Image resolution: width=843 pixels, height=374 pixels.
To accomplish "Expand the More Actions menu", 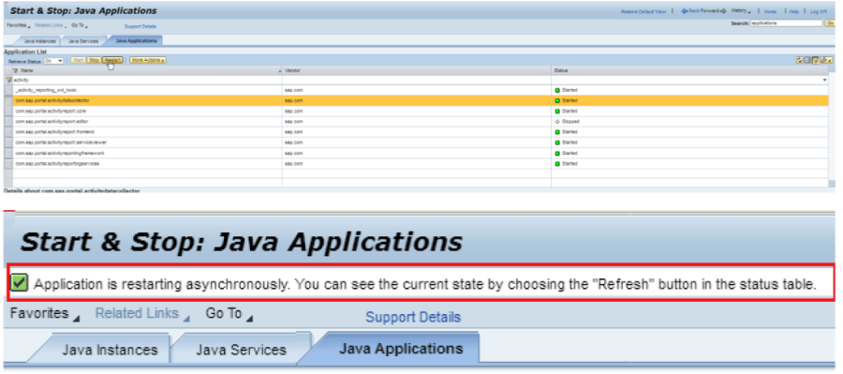I will coord(147,60).
